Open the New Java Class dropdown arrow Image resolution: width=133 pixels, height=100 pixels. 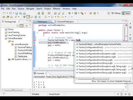[98, 13]
